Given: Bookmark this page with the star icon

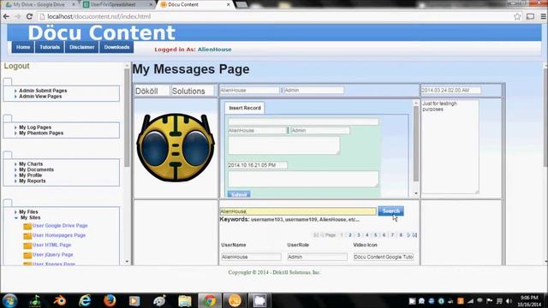Looking at the screenshot, I should pos(517,16).
